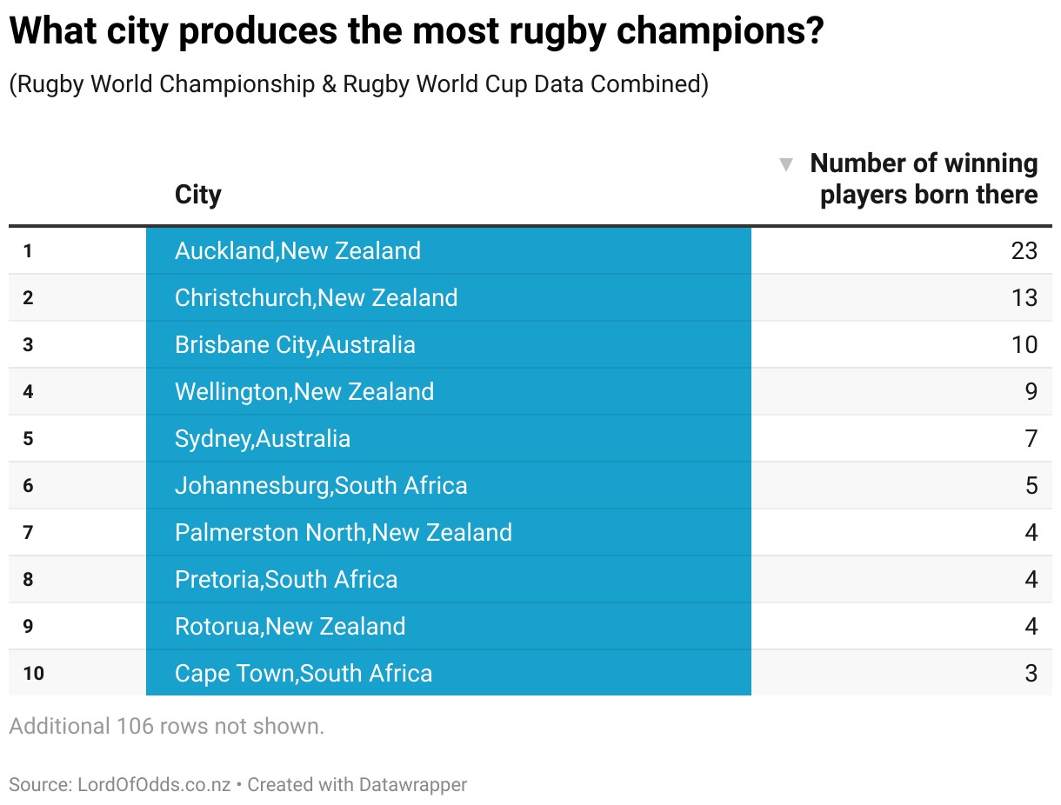Image resolution: width=1061 pixels, height=805 pixels.
Task: Click the value 13 for Christchurch
Action: [x=1024, y=298]
